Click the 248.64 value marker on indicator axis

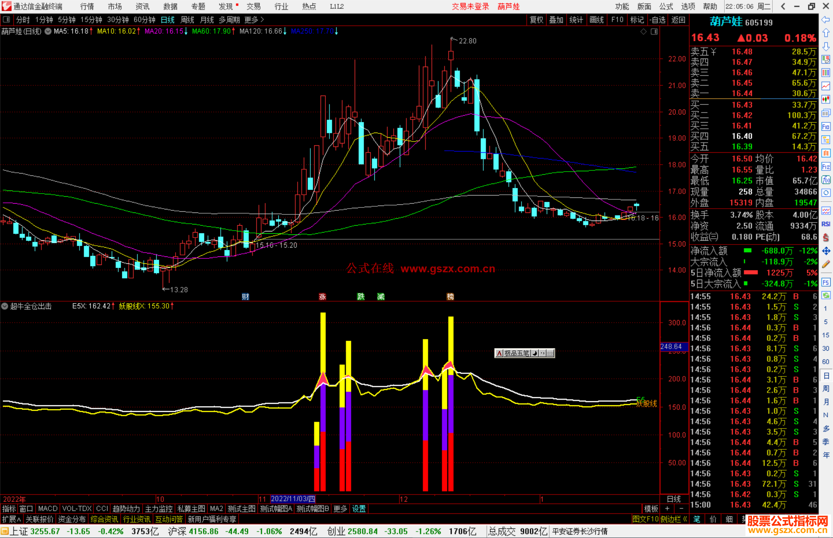671,347
